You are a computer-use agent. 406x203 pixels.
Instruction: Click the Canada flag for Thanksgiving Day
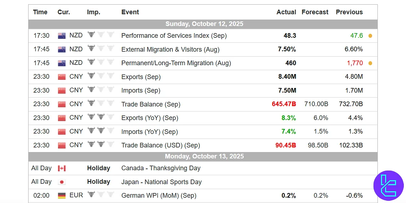click(62, 168)
